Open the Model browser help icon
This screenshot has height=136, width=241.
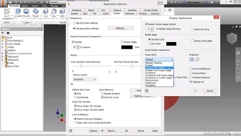click(x=41, y=29)
